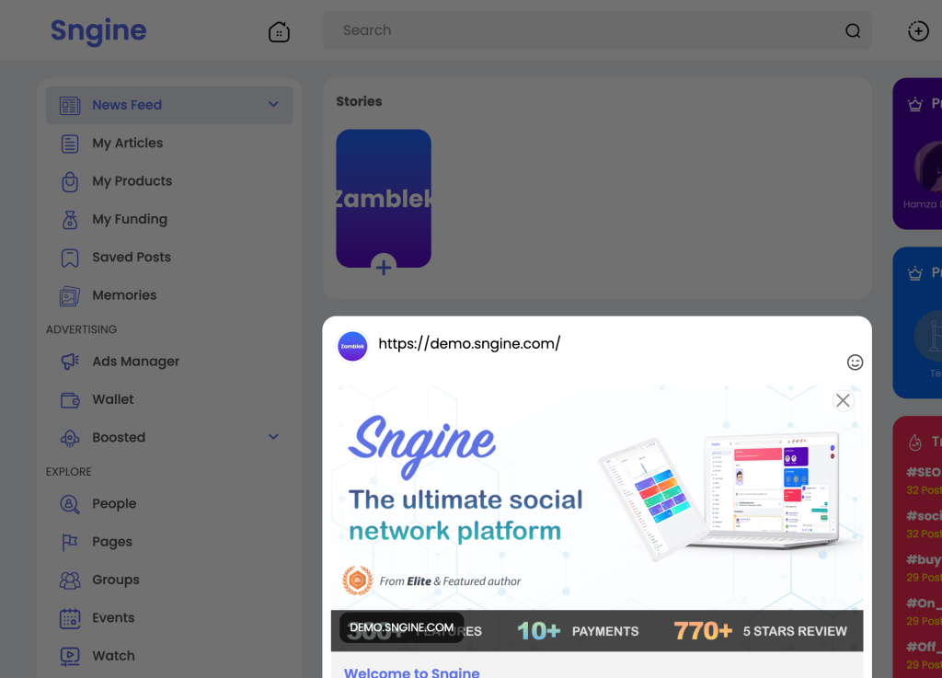This screenshot has height=678, width=942.
Task: Click the #SEO trending hashtag
Action: point(924,472)
